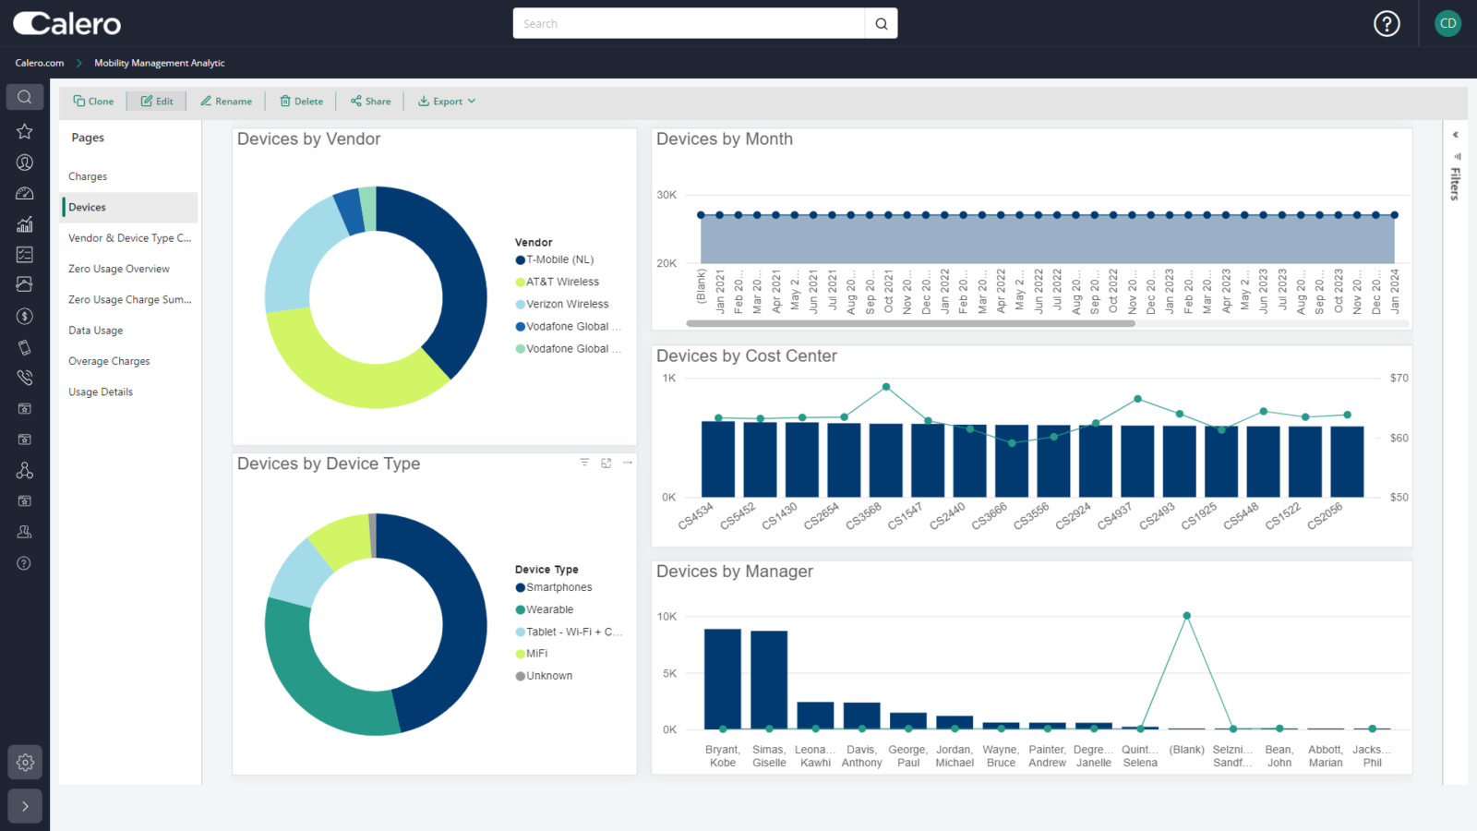
Task: Hide the Wearable series in the device type legend
Action: tap(550, 608)
